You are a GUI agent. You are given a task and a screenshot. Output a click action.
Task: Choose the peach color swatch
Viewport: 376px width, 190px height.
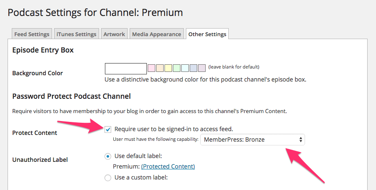pyautogui.click(x=160, y=68)
